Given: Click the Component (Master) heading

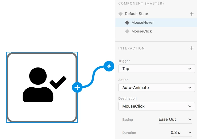Looking at the screenshot, I should click(x=141, y=3).
